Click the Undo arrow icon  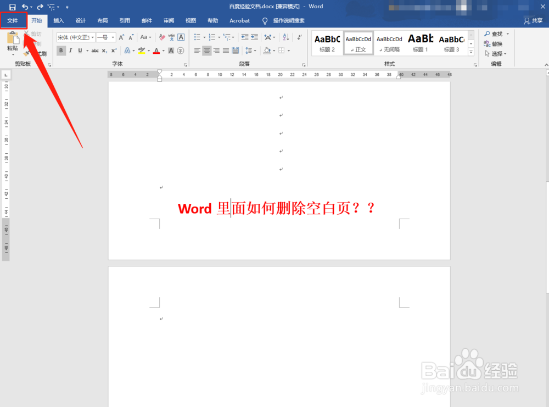click(x=25, y=7)
